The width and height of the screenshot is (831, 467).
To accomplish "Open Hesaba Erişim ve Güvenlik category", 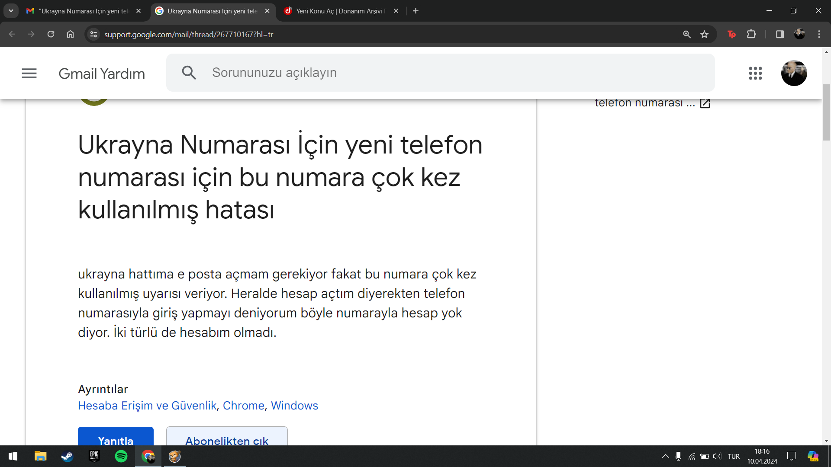I will click(147, 406).
